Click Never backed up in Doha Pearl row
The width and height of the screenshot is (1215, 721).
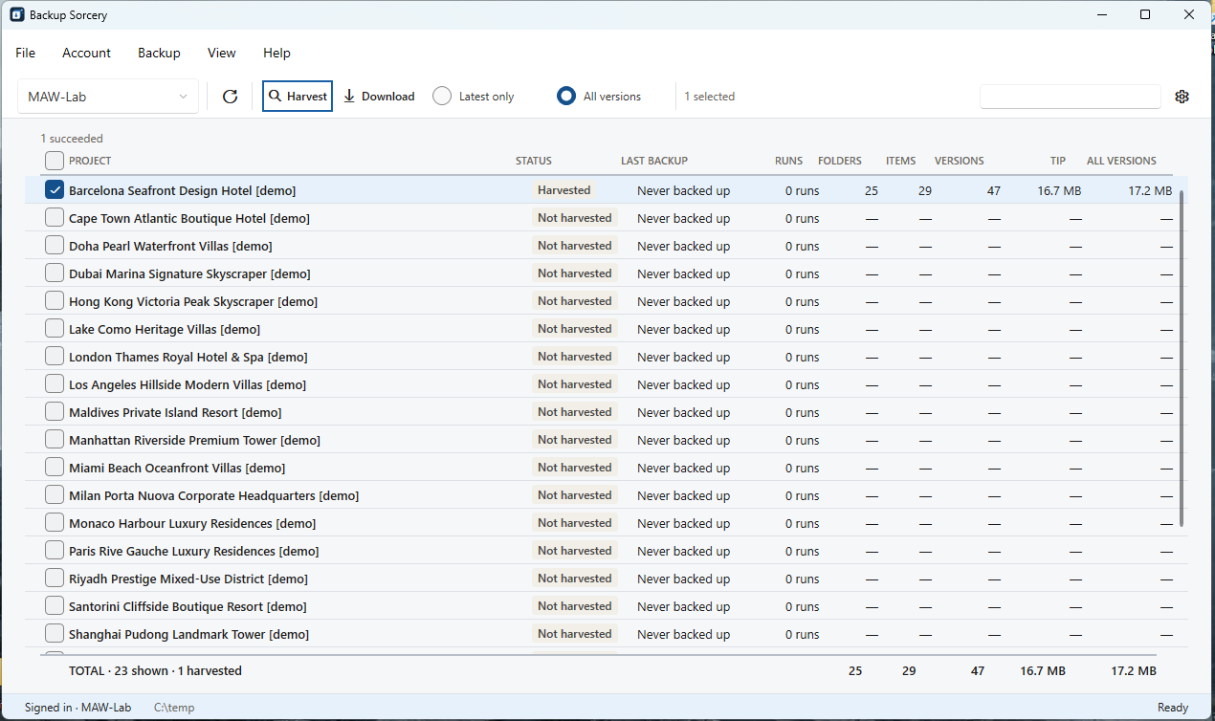click(x=683, y=246)
